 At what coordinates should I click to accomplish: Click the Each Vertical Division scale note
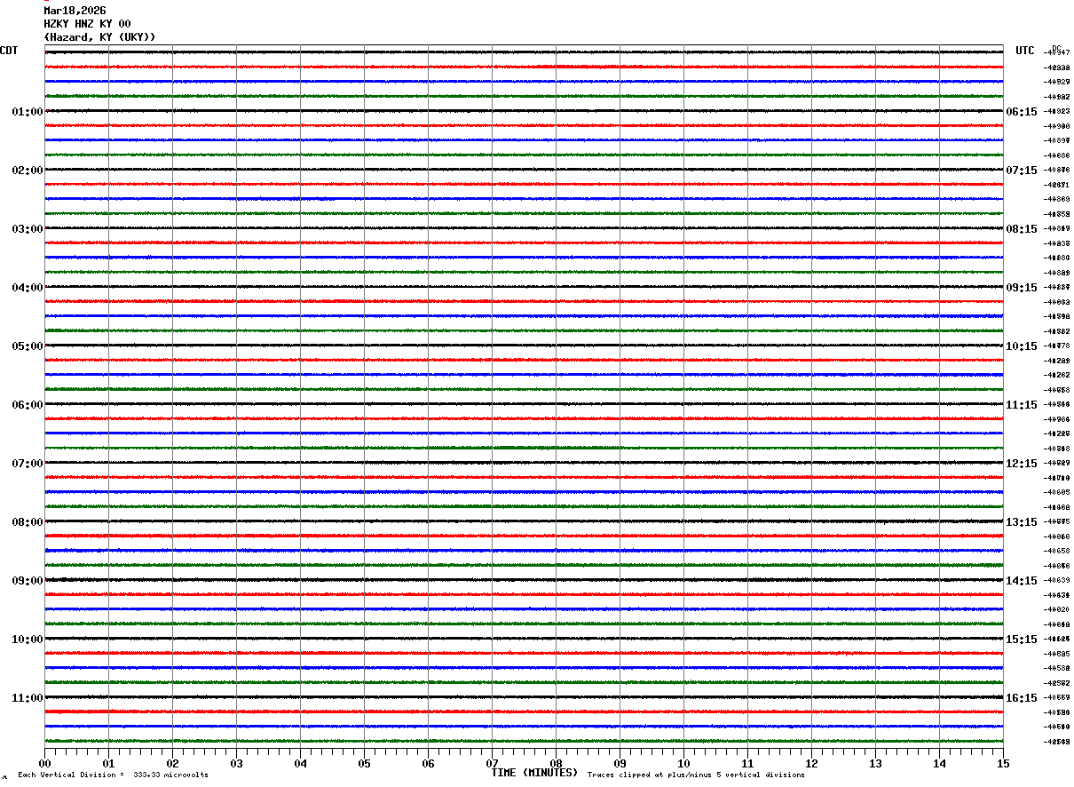coord(113,775)
